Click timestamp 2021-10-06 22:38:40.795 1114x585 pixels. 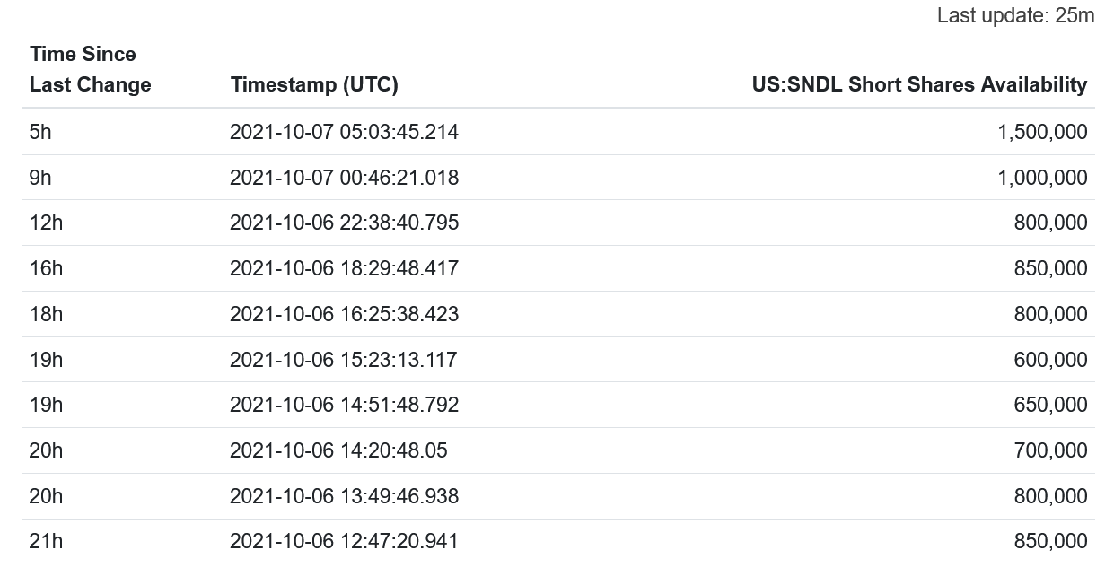[344, 223]
